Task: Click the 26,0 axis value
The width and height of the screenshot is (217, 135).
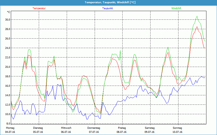Action: pyautogui.click(x=7, y=38)
